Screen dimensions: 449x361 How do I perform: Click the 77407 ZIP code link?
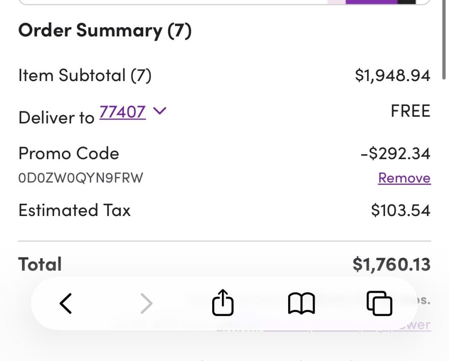[x=122, y=112]
